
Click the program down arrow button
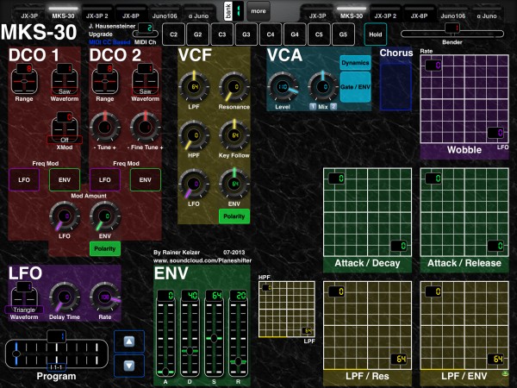tap(129, 366)
